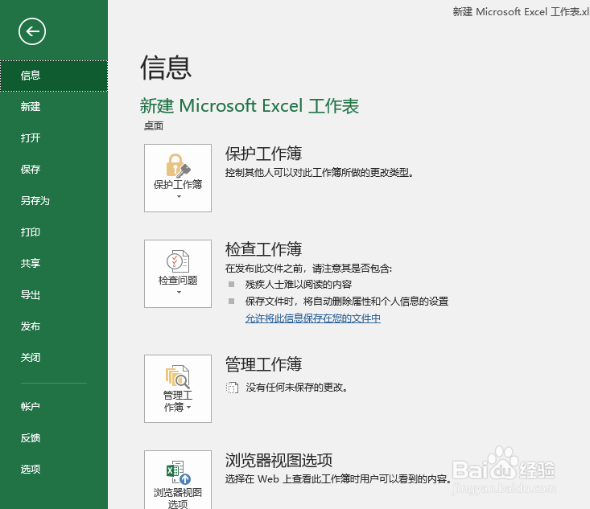The width and height of the screenshot is (590, 509).
Task: Open the 新建 menu item
Action: (54, 107)
